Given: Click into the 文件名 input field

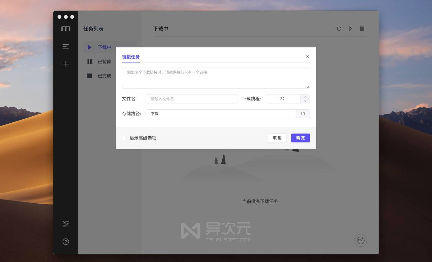Looking at the screenshot, I should pyautogui.click(x=192, y=99).
